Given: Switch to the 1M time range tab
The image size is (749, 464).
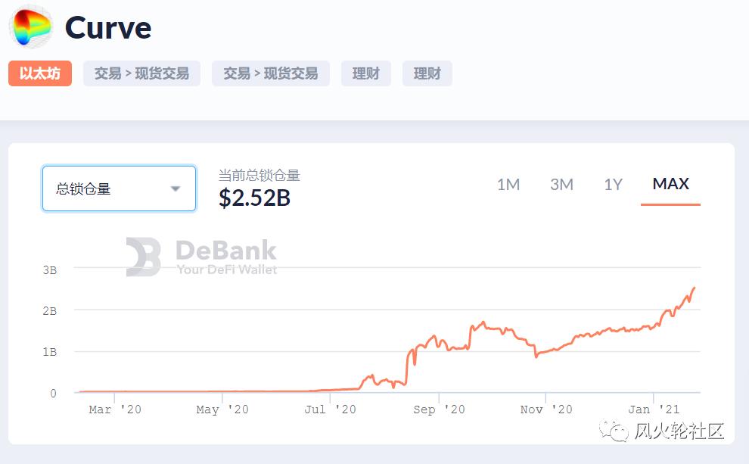Looking at the screenshot, I should pyautogui.click(x=509, y=184).
